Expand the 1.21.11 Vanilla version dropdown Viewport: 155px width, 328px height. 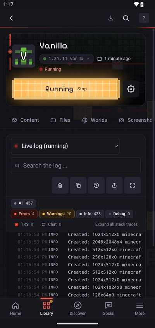(67, 59)
